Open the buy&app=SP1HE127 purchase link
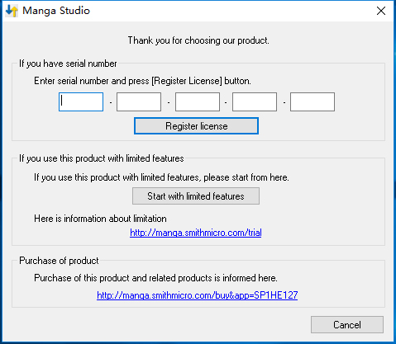396x344 pixels. coord(198,295)
